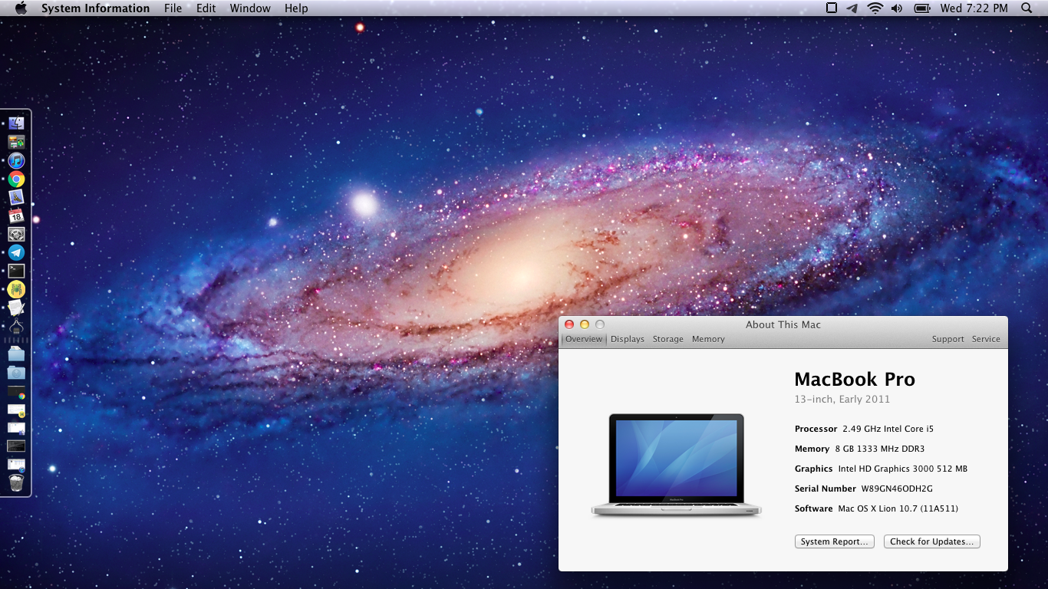Open the Downloads folder stack in Dock
Screen dimensions: 1048x589
(x=16, y=373)
